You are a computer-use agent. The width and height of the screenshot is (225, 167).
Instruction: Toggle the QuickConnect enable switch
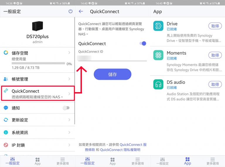coord(143,43)
